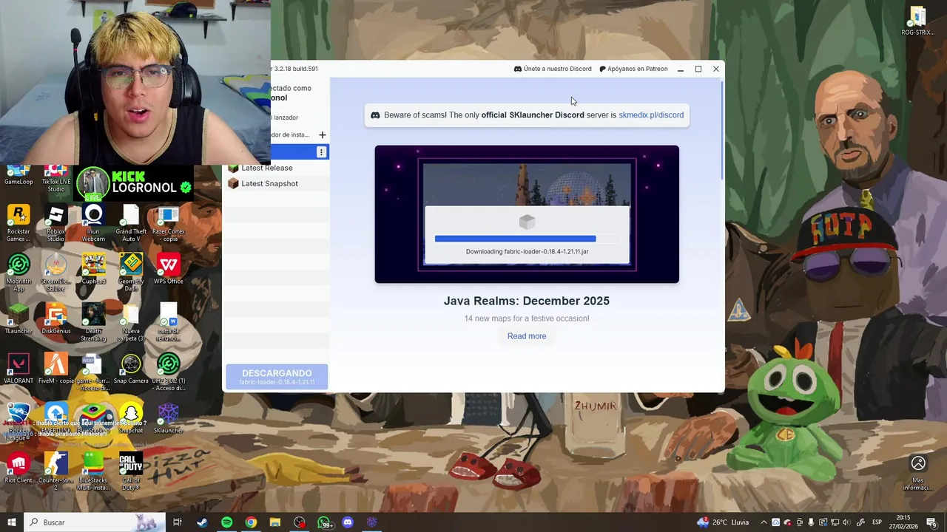Click the Java Realms: December 2025 headline

click(x=527, y=301)
